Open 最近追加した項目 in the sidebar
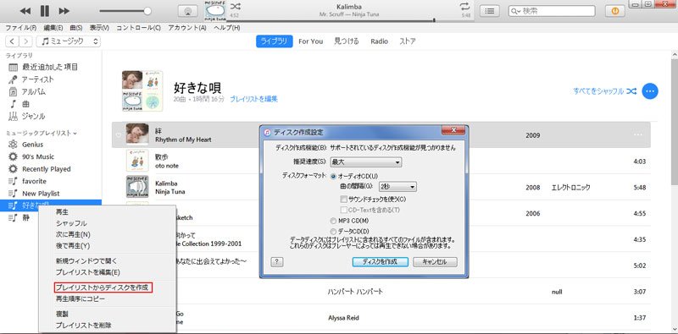Viewport: 678px width, 334px height. point(51,68)
